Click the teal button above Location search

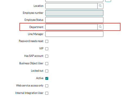[x=108, y=1]
